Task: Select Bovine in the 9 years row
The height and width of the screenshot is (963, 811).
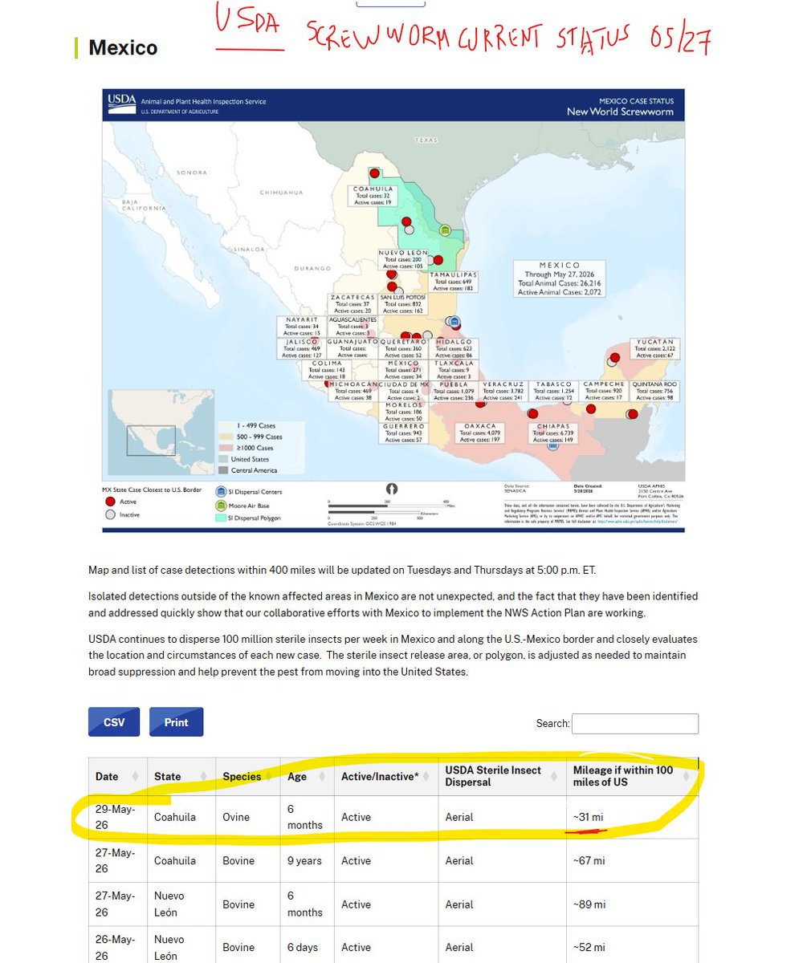Action: click(x=248, y=860)
